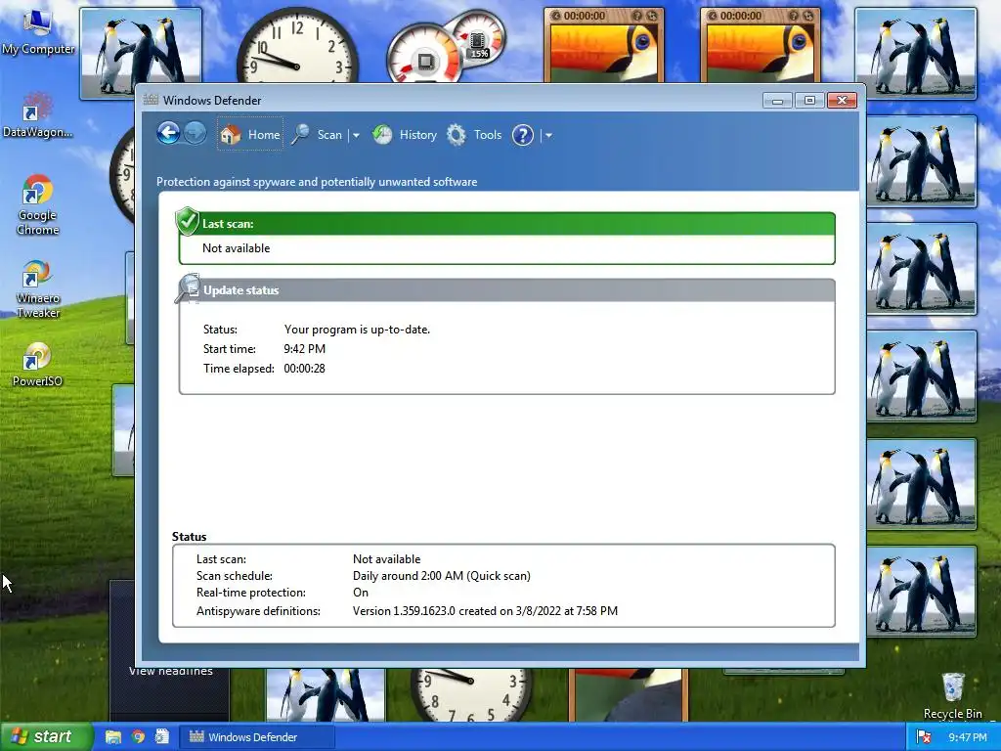Maximize the Windows Defender window

point(809,101)
